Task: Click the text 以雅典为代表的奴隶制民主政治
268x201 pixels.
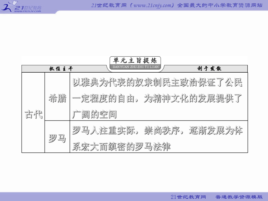Action: (x=135, y=82)
